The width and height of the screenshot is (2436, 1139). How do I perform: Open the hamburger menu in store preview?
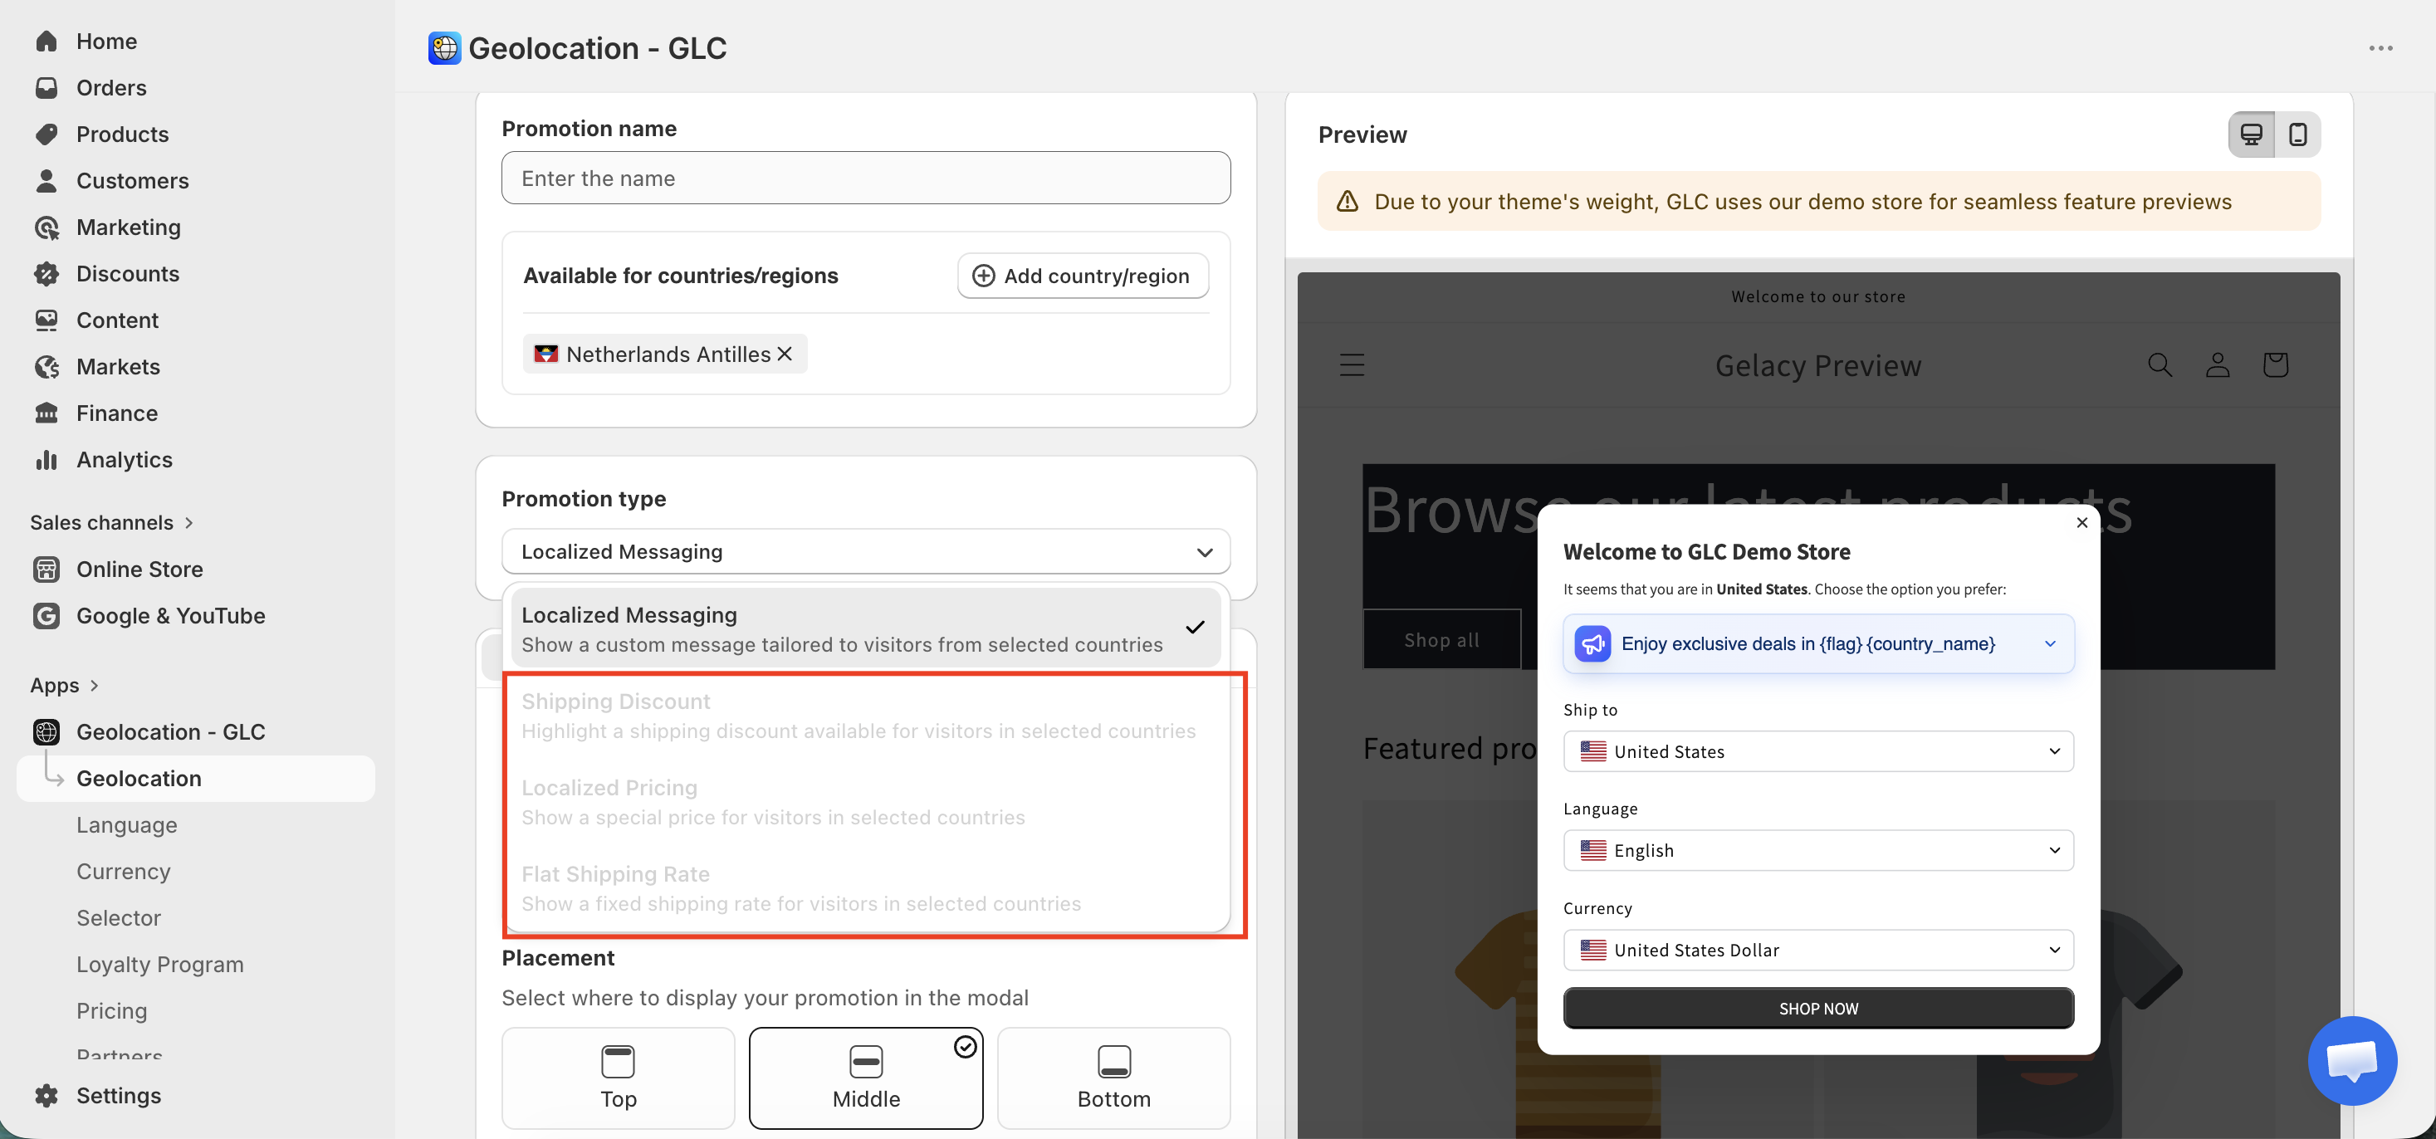pos(1352,364)
